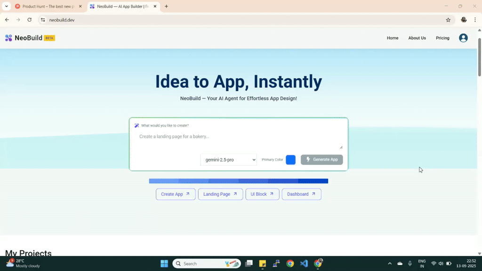This screenshot has height=271, width=482.
Task: Open Wi-Fi network settings in tray
Action: click(x=434, y=263)
